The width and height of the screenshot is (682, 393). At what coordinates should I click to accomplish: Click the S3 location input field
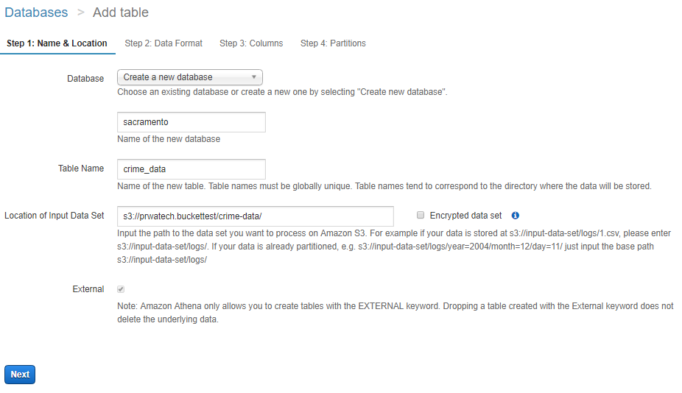256,216
